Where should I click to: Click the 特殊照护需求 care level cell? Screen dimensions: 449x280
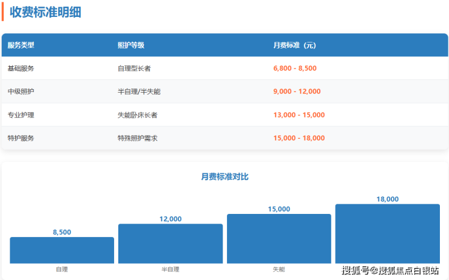click(137, 138)
